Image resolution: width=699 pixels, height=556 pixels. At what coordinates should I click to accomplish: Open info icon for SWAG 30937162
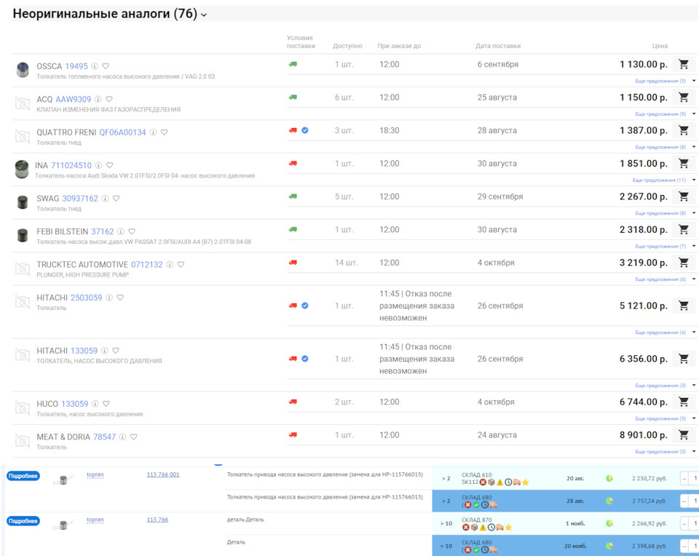coord(105,198)
